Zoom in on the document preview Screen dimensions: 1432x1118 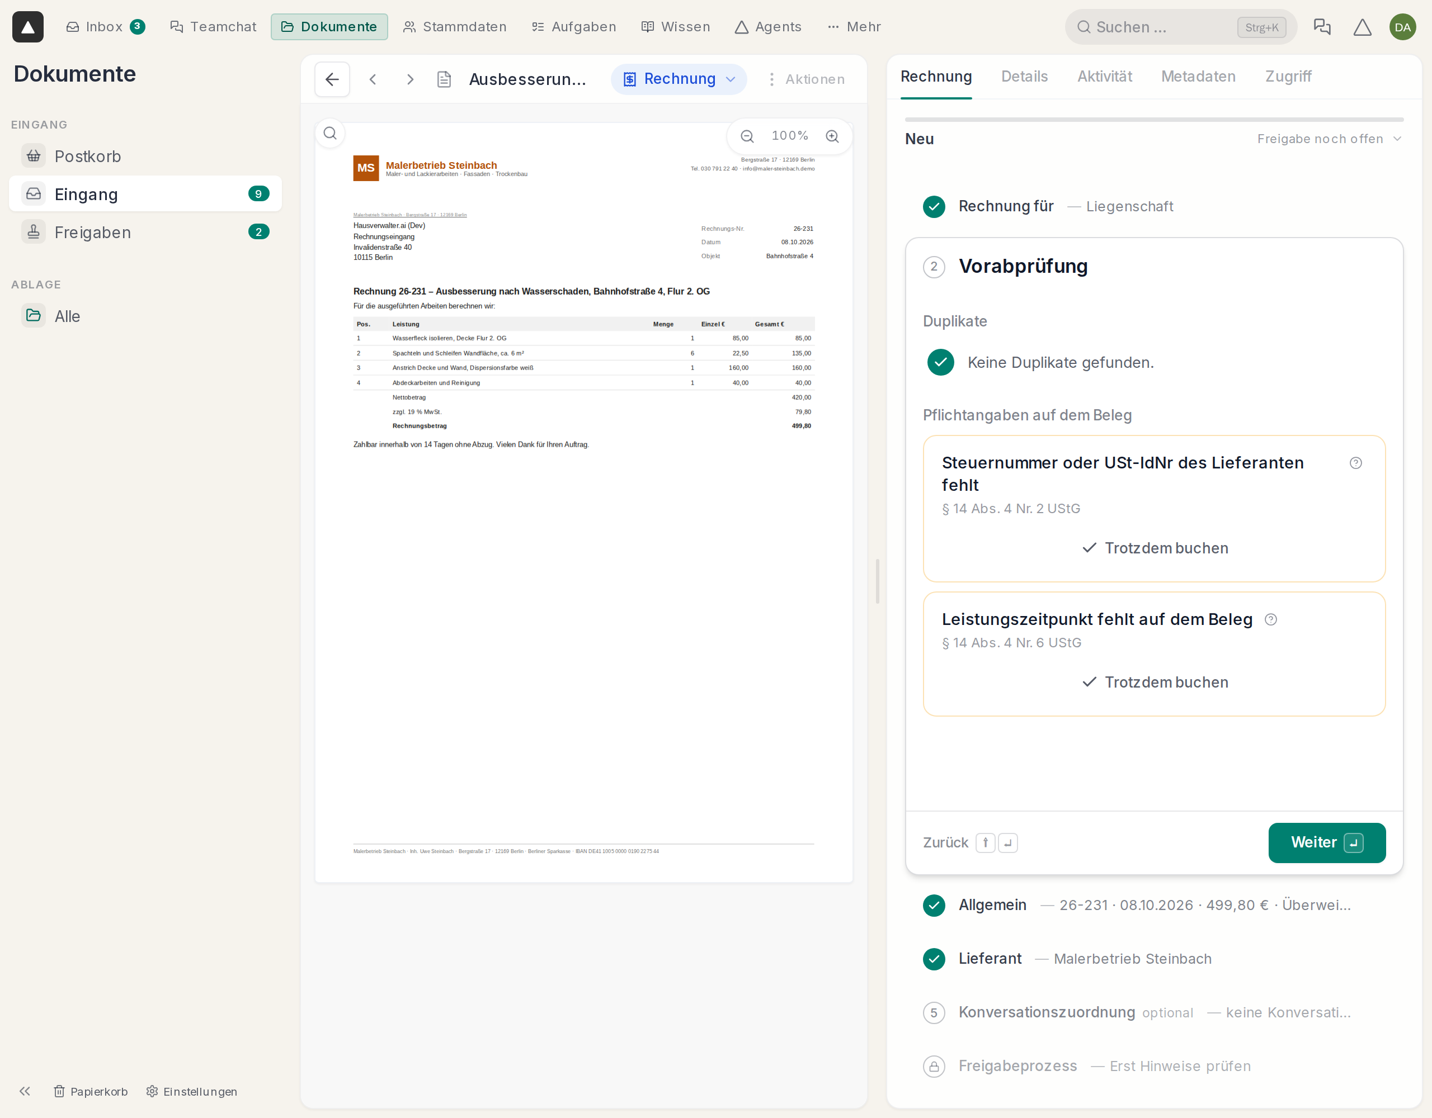point(832,136)
